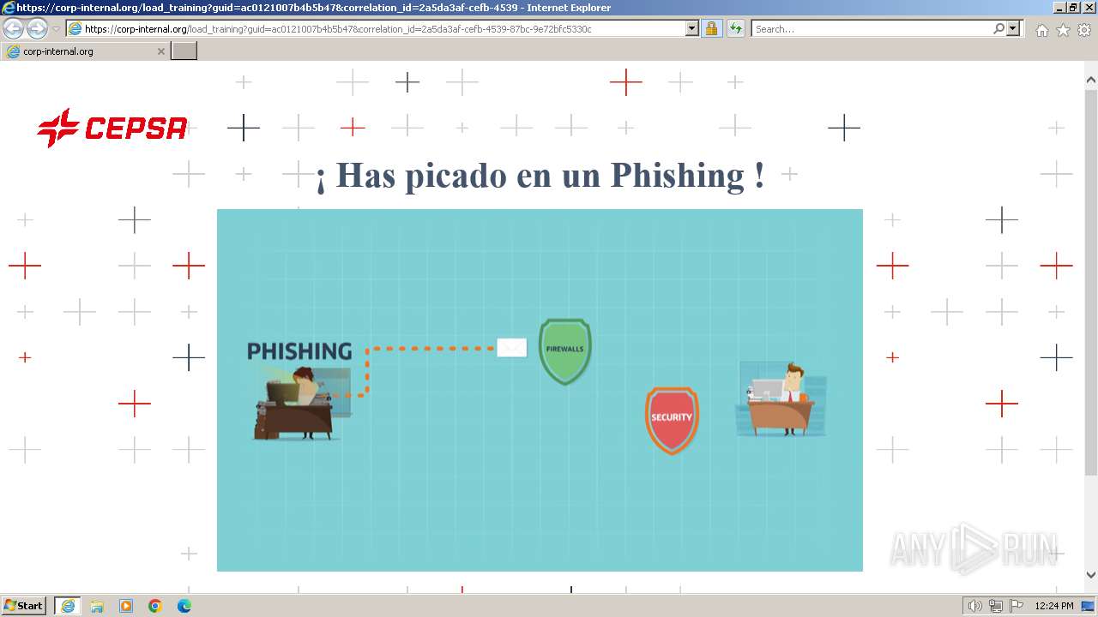The height and width of the screenshot is (617, 1098).
Task: Click the office worker at desk illustration
Action: tap(781, 399)
